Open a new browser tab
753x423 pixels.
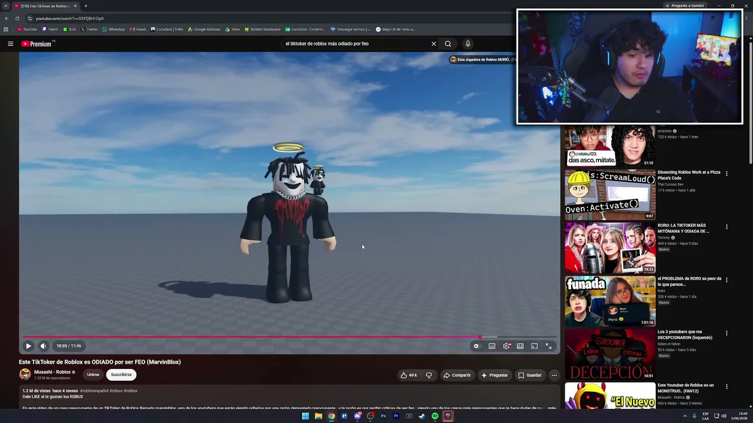[x=86, y=6]
